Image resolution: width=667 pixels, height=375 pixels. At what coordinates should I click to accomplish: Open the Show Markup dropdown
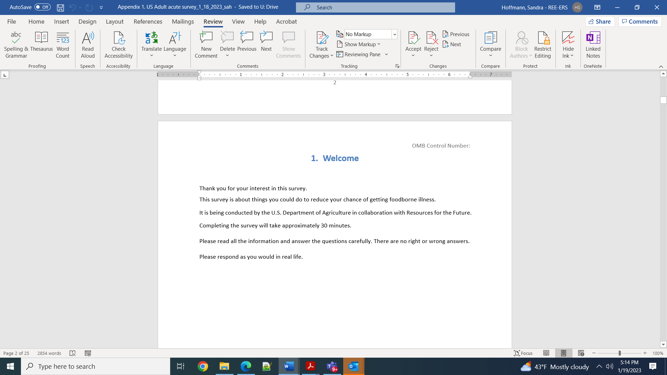click(x=359, y=44)
